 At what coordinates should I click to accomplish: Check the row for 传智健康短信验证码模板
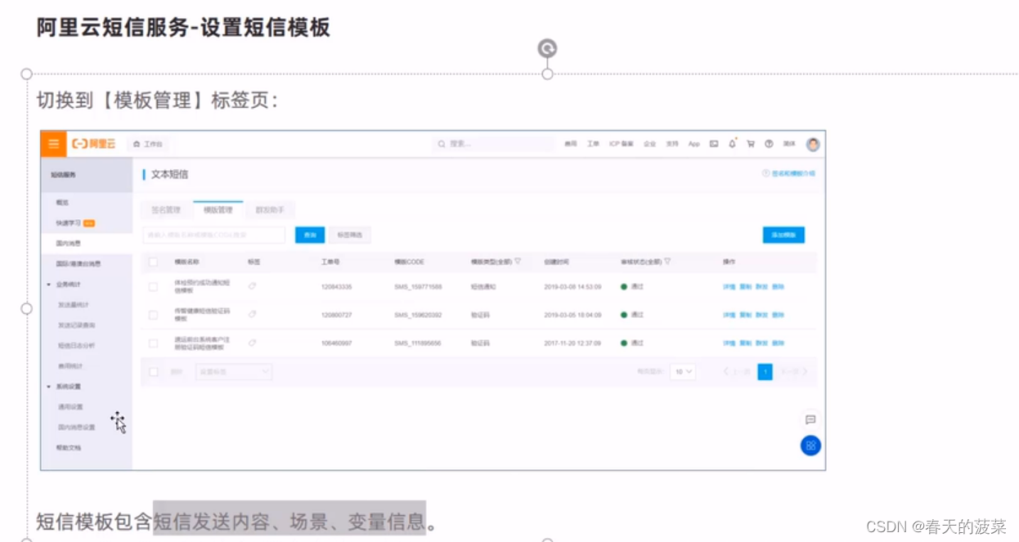coord(153,315)
